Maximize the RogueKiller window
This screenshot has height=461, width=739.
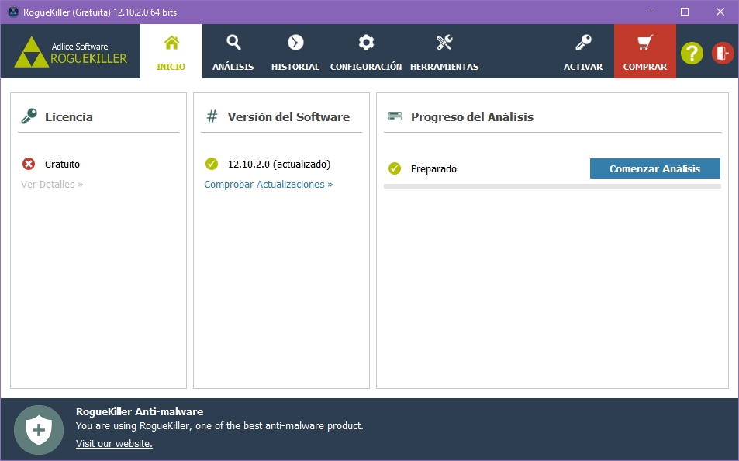685,12
